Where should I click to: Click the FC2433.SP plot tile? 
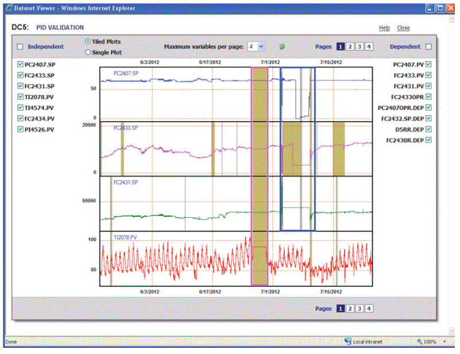(x=236, y=149)
